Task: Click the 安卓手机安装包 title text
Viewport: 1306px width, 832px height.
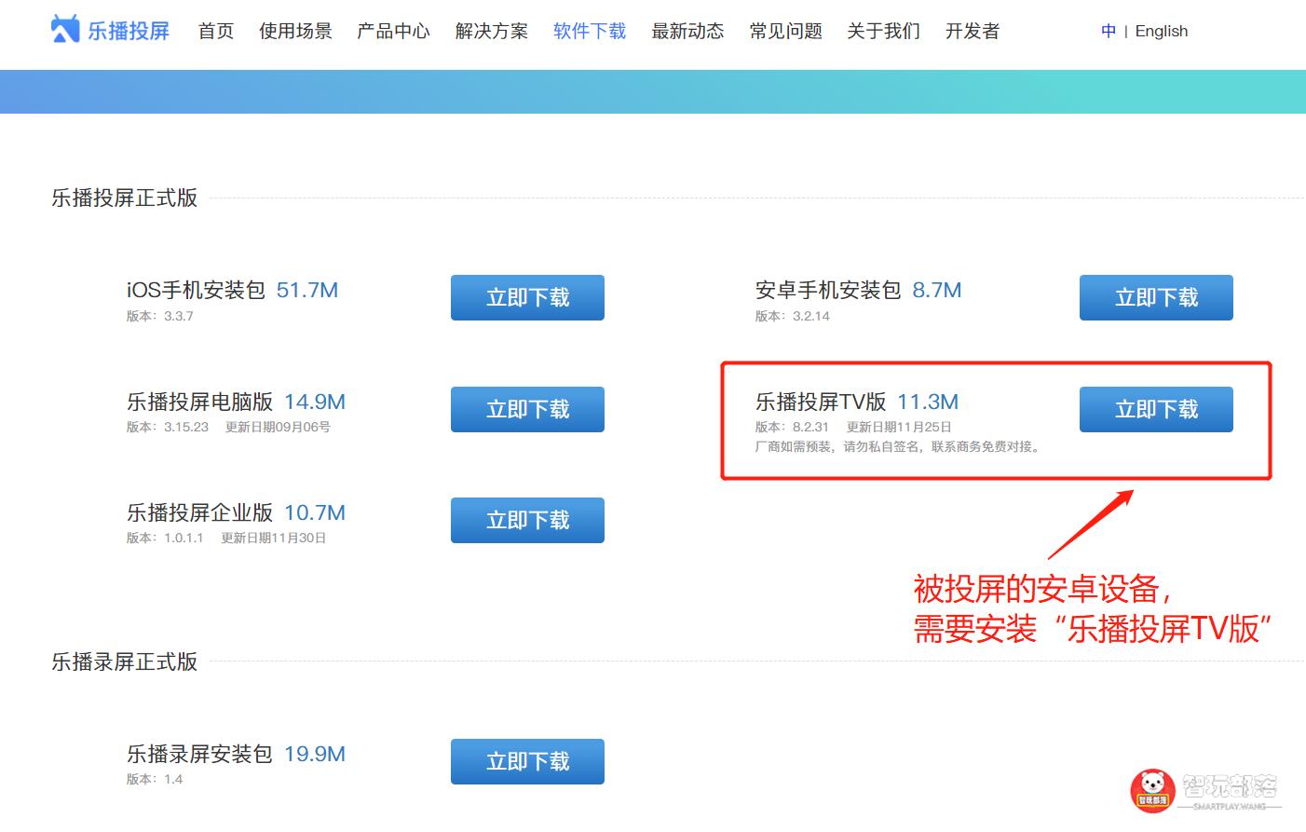Action: pyautogui.click(x=828, y=290)
